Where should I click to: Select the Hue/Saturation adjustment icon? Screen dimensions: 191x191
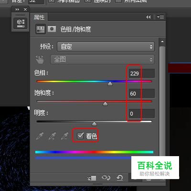(41, 29)
